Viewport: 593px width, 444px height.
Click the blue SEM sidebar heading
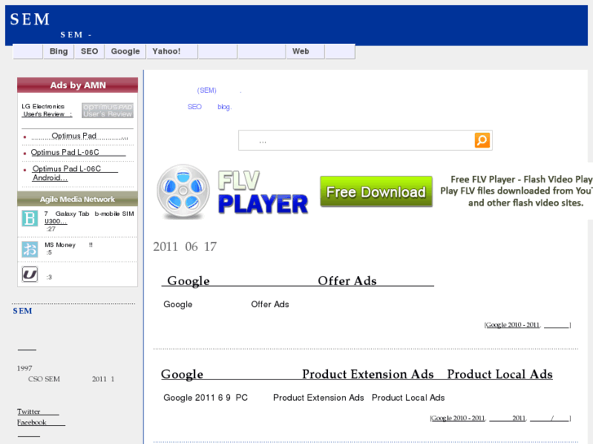(x=22, y=311)
